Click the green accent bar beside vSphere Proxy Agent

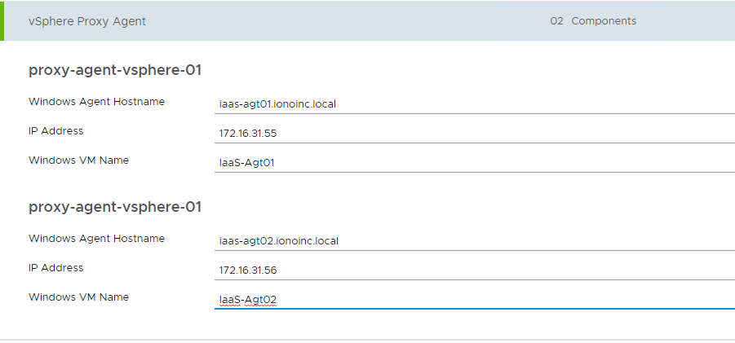[x=2, y=21]
